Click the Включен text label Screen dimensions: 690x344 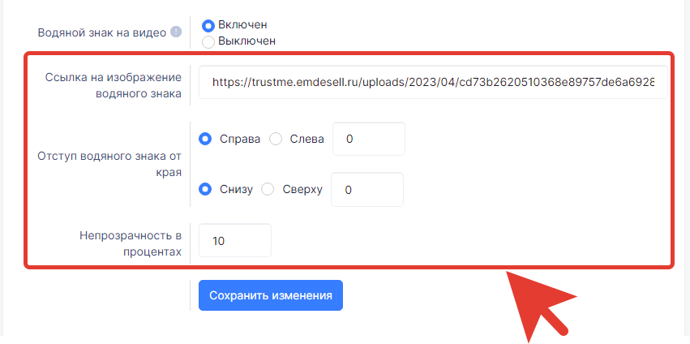242,24
